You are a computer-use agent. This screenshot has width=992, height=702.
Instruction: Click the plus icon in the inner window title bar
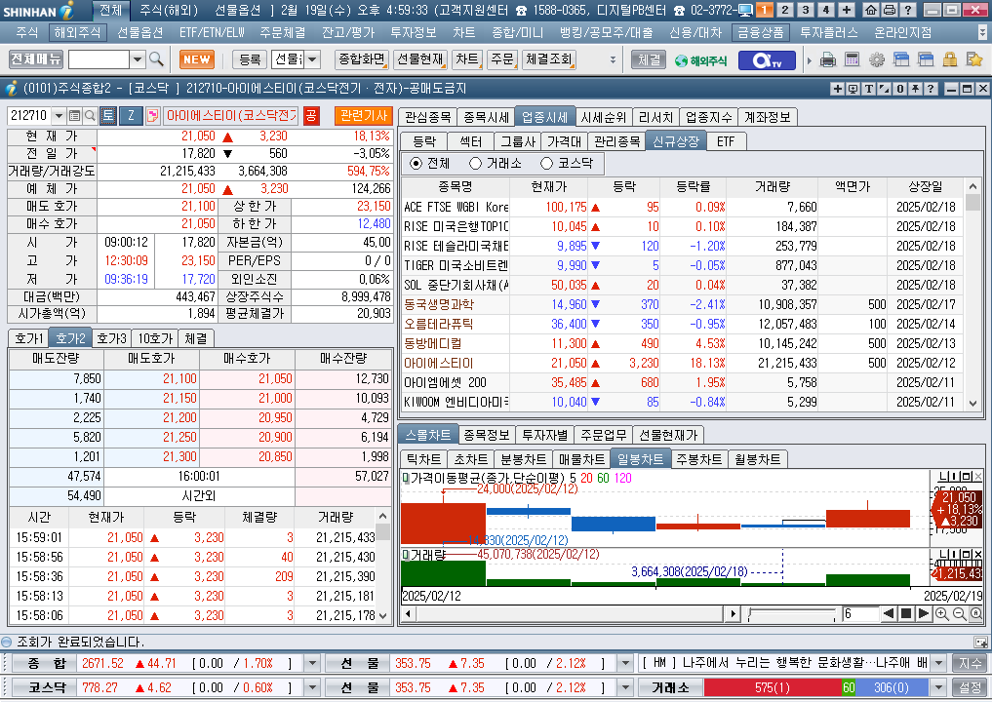tap(837, 89)
